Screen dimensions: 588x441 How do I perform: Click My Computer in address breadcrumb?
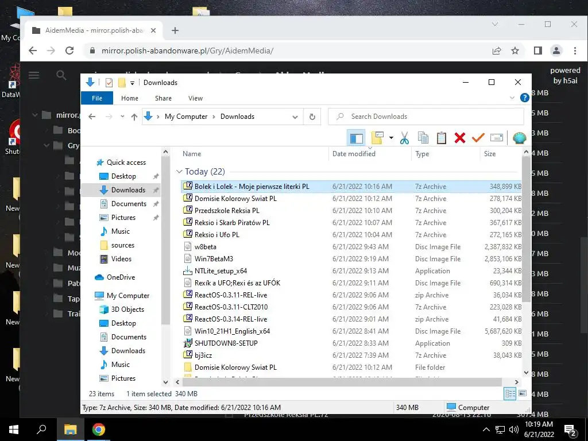(186, 117)
